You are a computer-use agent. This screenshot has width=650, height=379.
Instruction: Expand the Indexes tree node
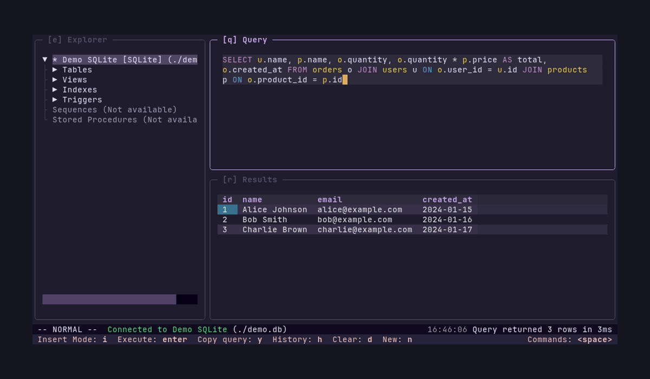pyautogui.click(x=80, y=89)
